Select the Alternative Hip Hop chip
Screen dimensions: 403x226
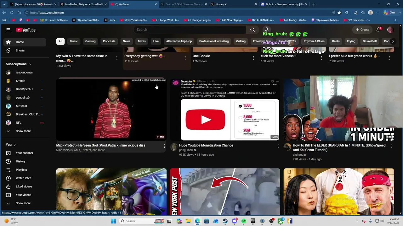[179, 41]
